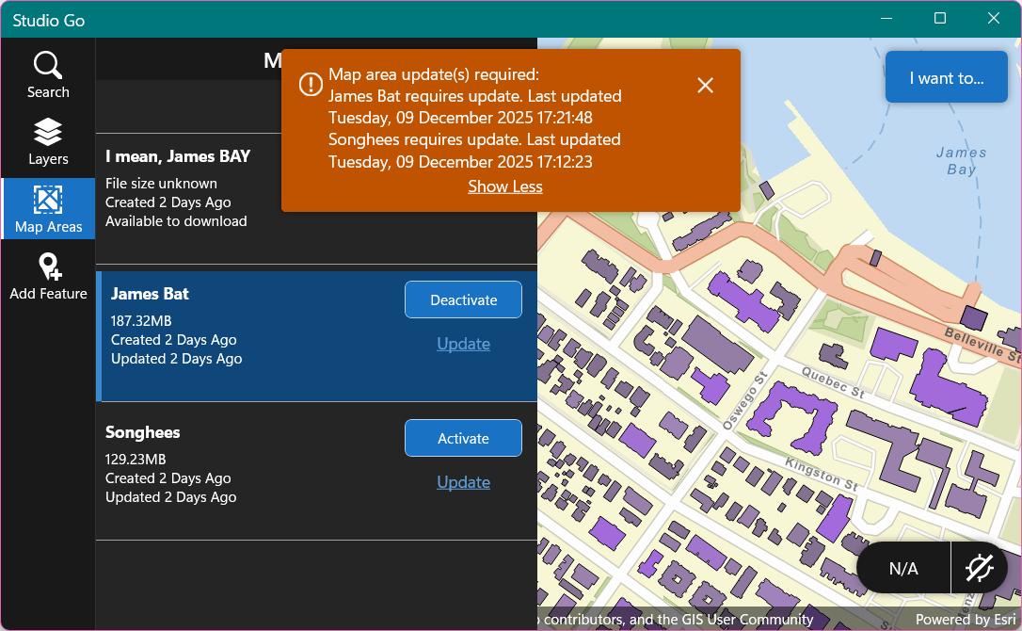Update the Songhees map area
This screenshot has width=1022, height=631.
[x=463, y=482]
